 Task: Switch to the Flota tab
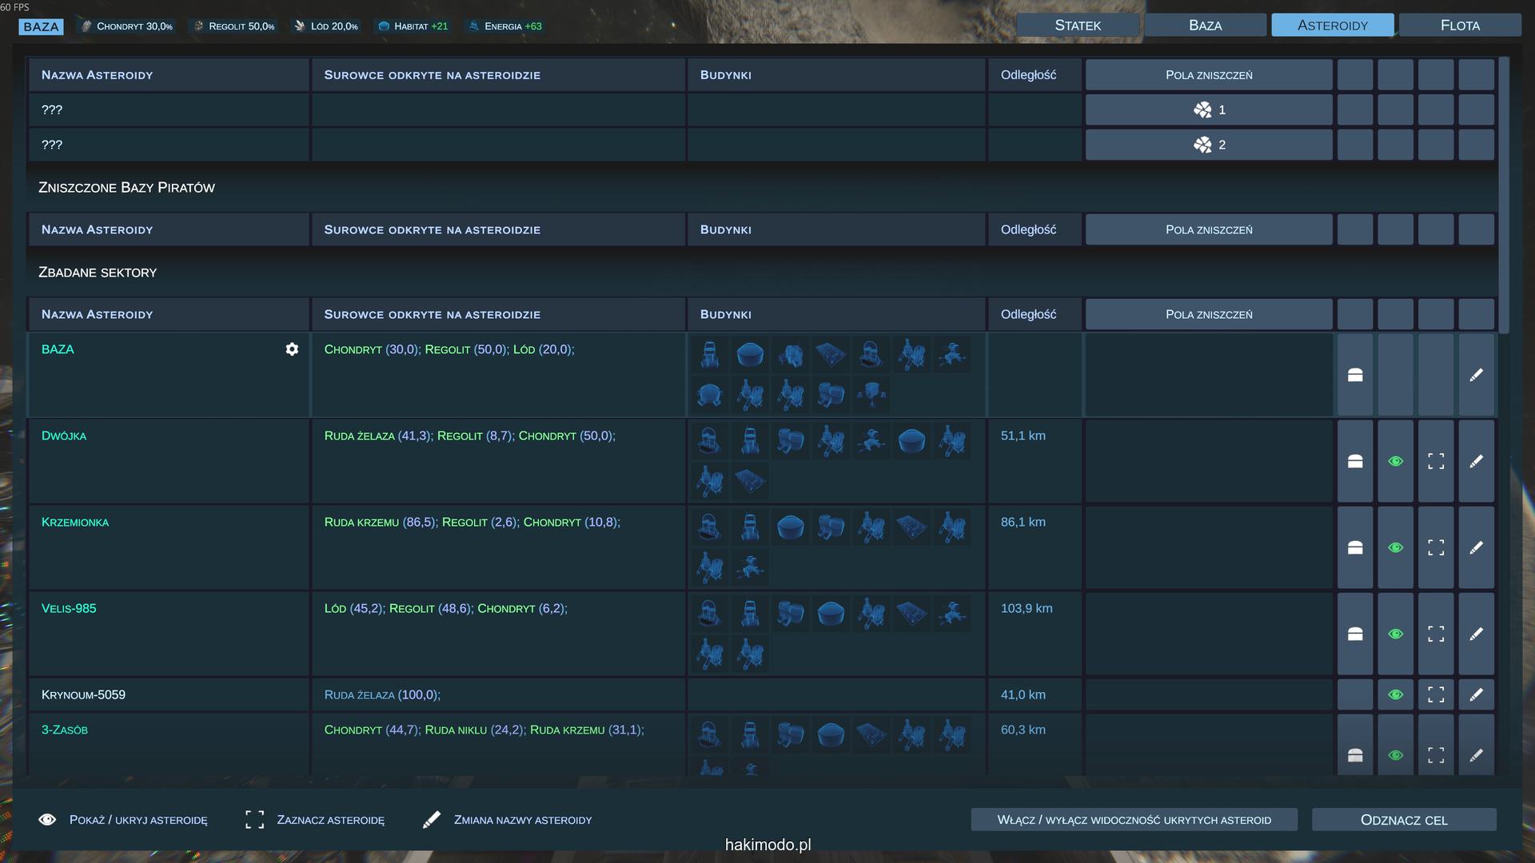[1459, 25]
